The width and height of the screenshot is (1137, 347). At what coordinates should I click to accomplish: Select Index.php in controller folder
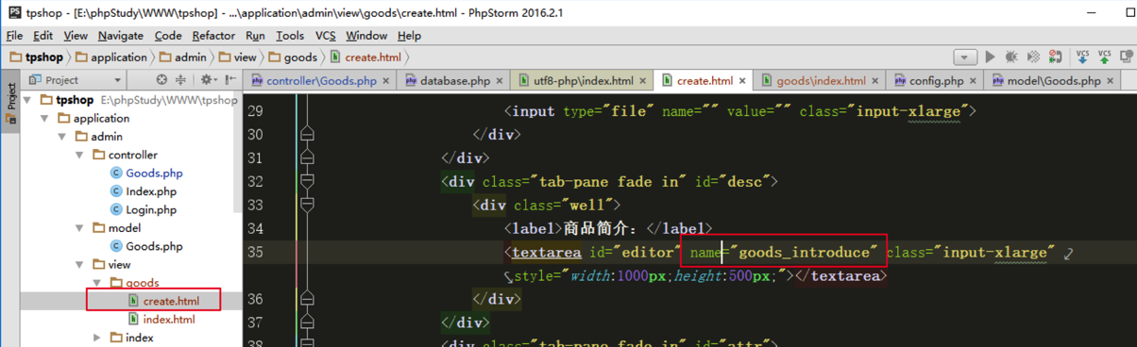[144, 191]
